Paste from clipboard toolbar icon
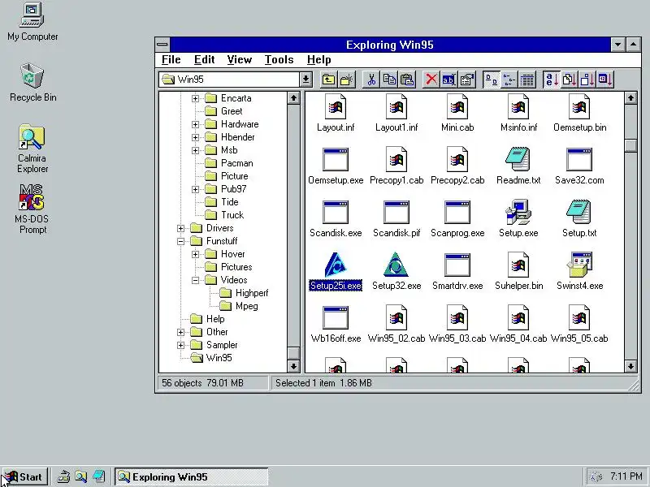The height and width of the screenshot is (487, 650). (x=407, y=80)
